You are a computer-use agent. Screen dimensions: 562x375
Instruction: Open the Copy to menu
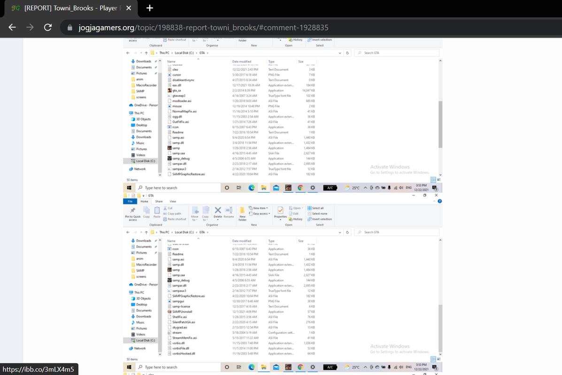pyautogui.click(x=205, y=214)
